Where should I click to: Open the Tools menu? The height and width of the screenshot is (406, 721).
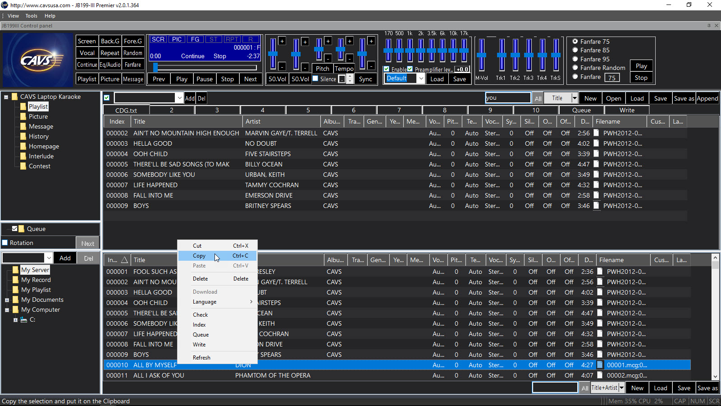click(x=31, y=16)
